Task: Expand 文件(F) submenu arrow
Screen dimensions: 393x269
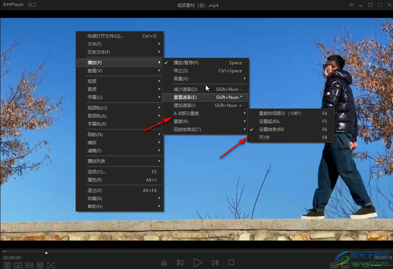Action: (159, 44)
